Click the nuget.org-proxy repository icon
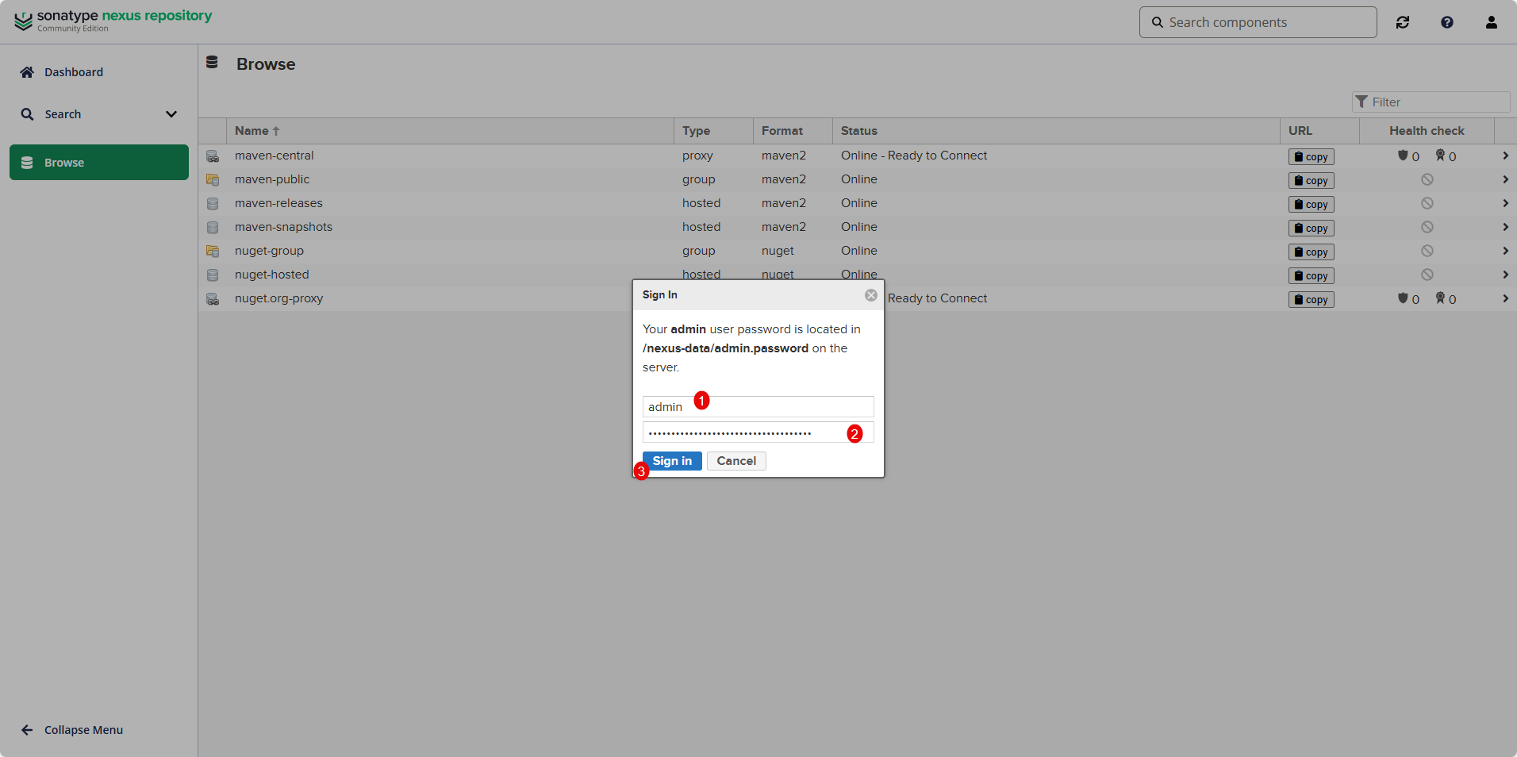Screen dimensions: 1517x757 (x=213, y=299)
